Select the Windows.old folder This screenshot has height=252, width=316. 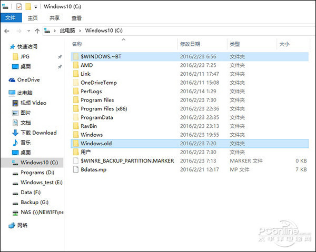click(x=96, y=143)
